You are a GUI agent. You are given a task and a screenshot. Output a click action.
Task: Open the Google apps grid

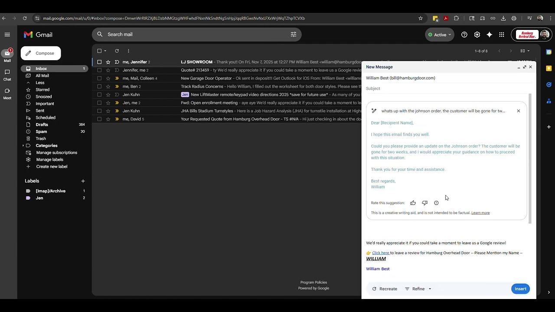click(502, 35)
